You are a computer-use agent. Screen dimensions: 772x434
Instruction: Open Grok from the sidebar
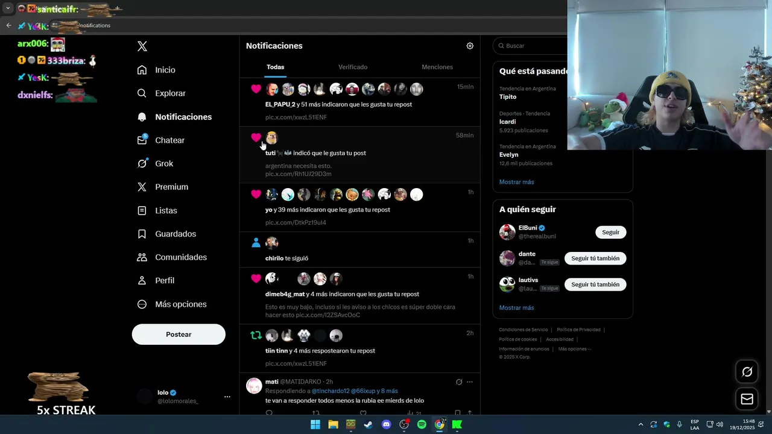tap(155, 163)
